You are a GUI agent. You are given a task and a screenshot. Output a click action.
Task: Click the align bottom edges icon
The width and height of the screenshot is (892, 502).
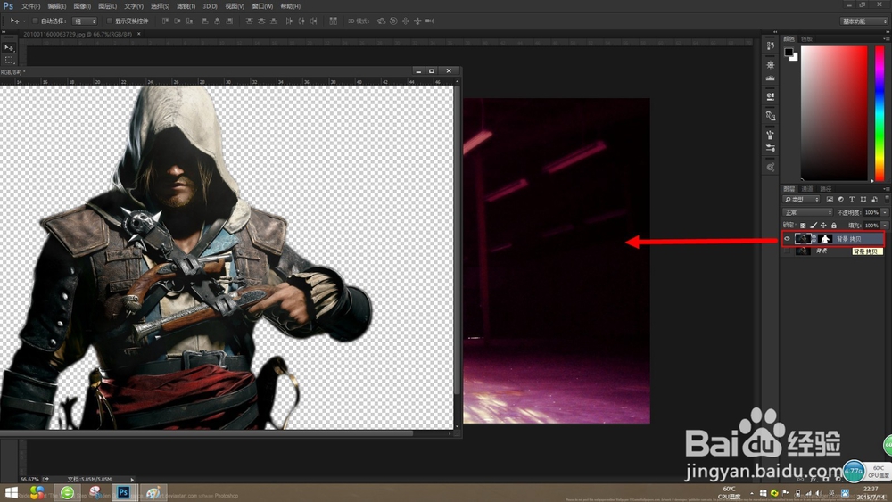(189, 21)
